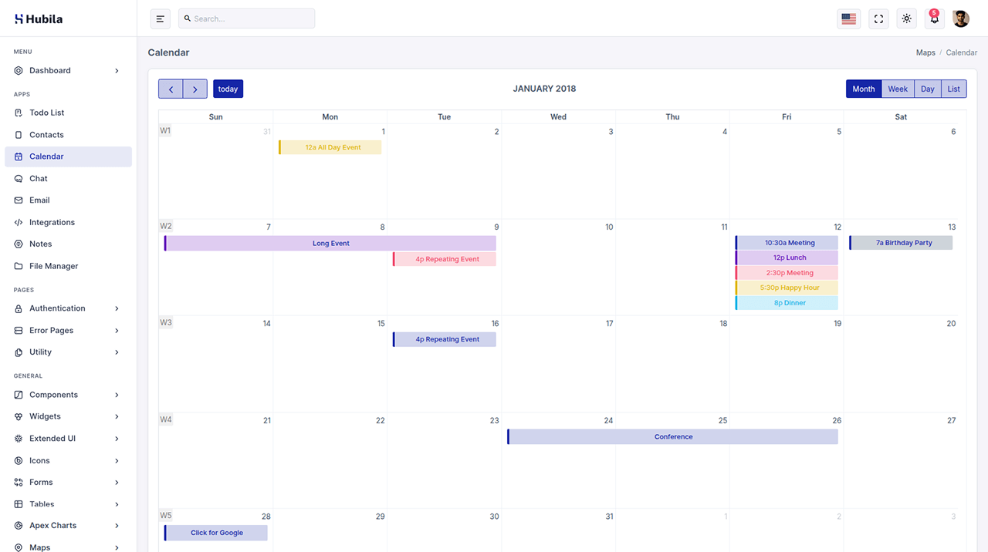Viewport: 988px width, 552px height.
Task: Click Components icon in sidebar
Action: click(19, 395)
